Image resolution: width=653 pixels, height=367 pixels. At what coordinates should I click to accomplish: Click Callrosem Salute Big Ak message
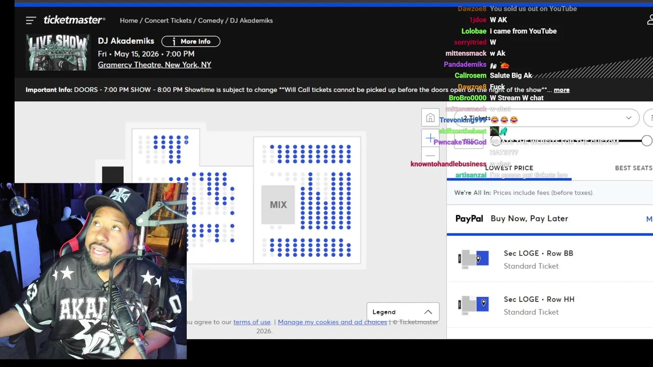[x=493, y=75]
